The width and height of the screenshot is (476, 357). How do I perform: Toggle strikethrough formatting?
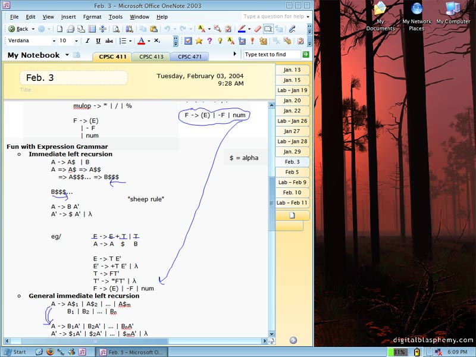108,41
